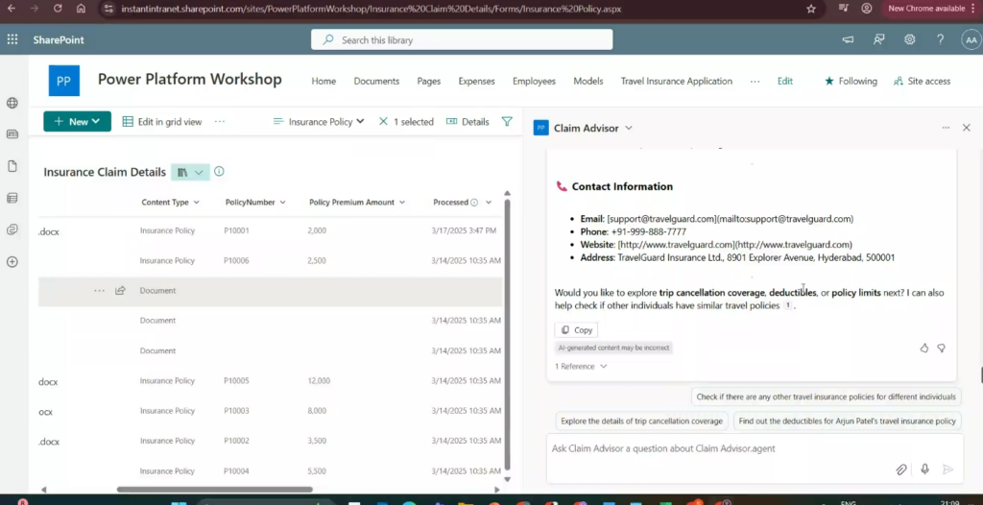Image resolution: width=983 pixels, height=505 pixels.
Task: Open the three-dot actions on selected row
Action: (99, 291)
